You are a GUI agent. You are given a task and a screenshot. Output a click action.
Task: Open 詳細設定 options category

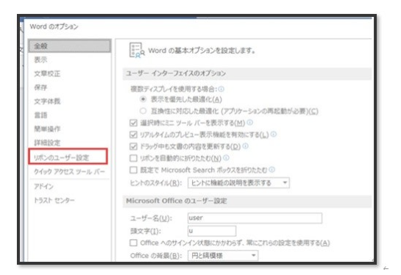click(x=47, y=143)
